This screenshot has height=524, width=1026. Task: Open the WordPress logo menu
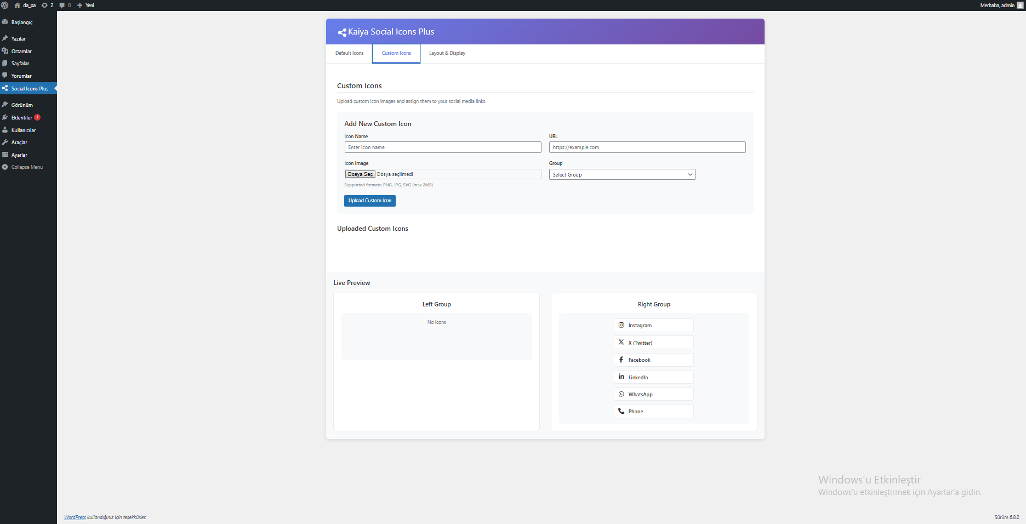[x=5, y=5]
